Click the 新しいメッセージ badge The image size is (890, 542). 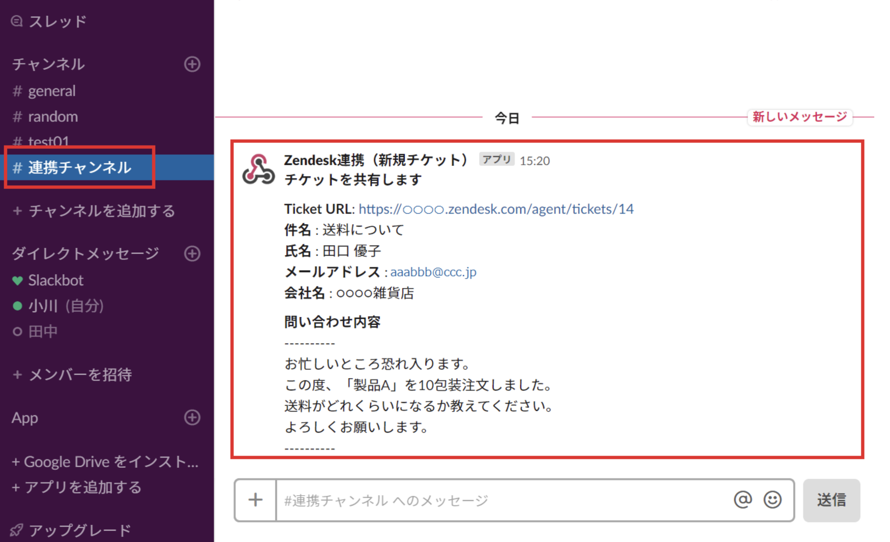(800, 117)
